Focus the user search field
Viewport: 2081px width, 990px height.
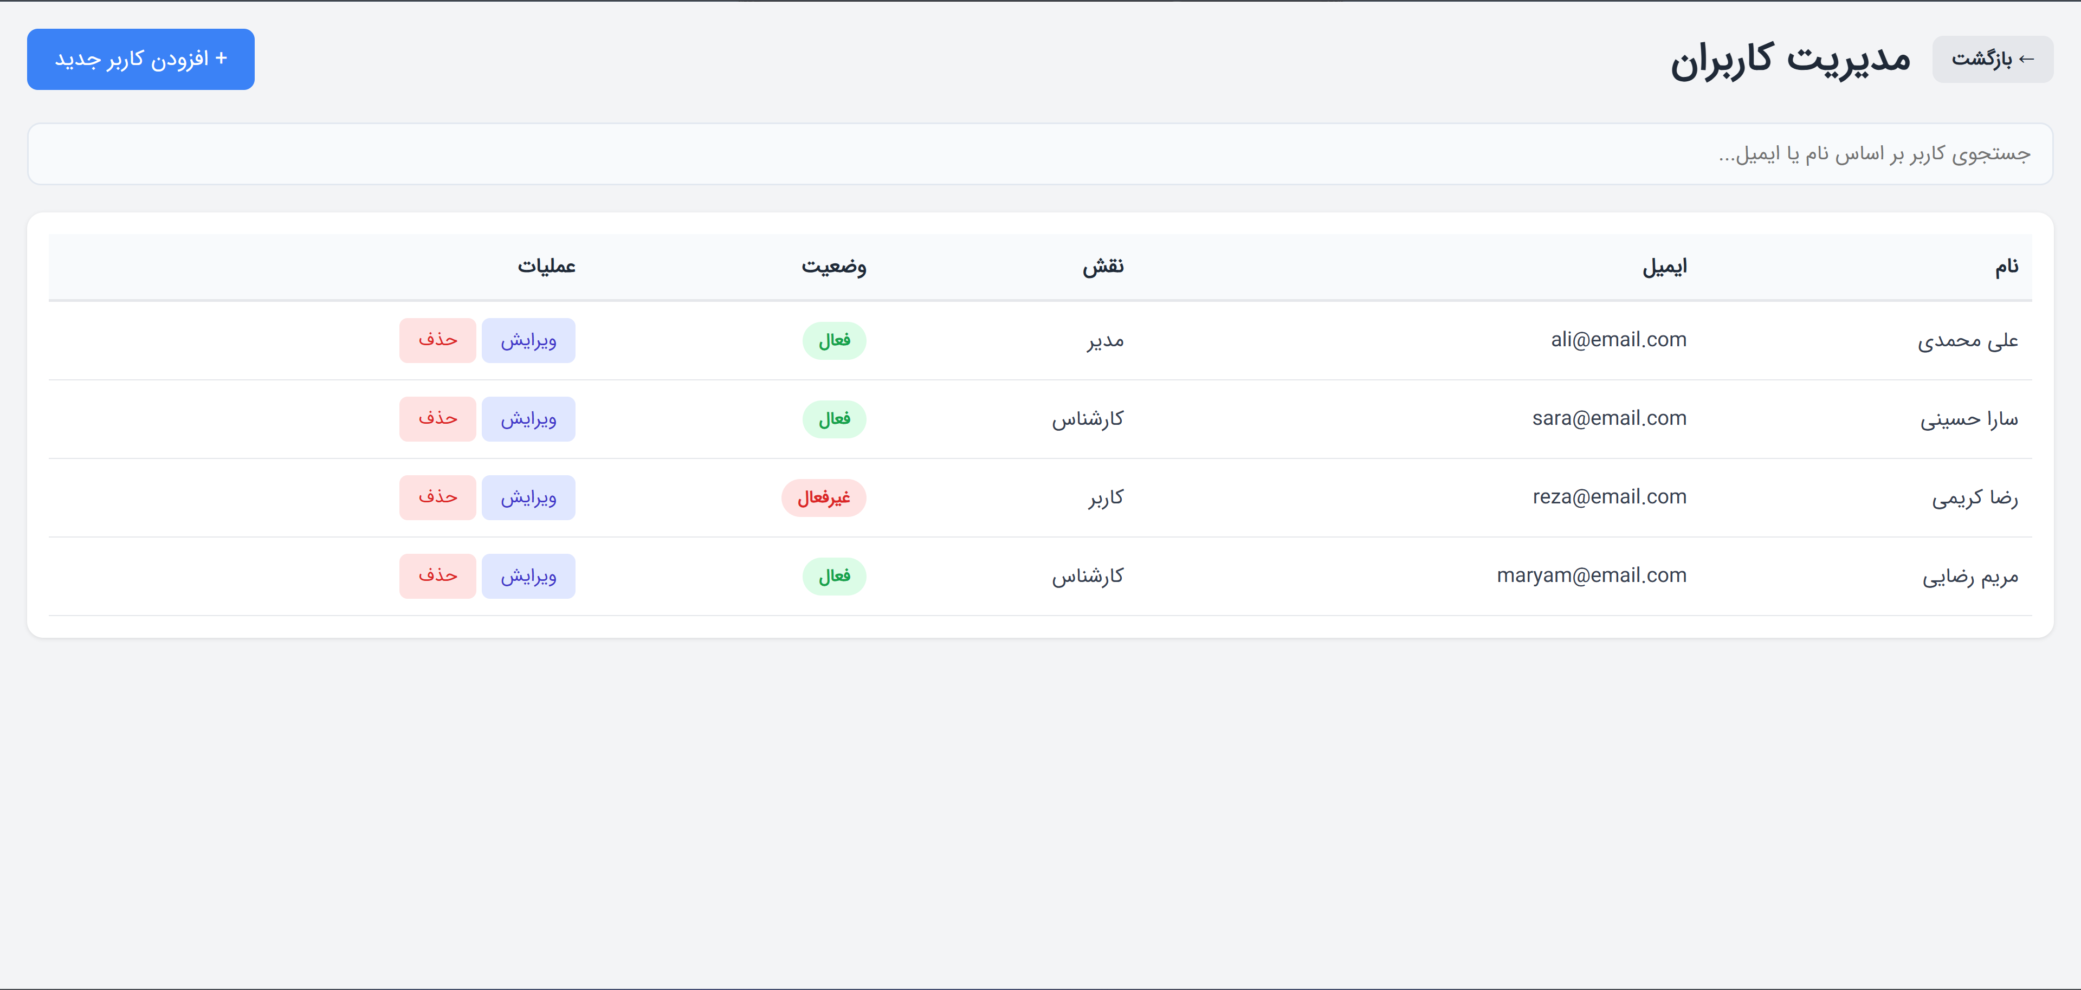pyautogui.click(x=1040, y=153)
